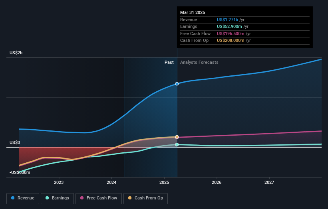Click the 2025 x-axis label
This screenshot has width=328, height=209.
coord(164,183)
